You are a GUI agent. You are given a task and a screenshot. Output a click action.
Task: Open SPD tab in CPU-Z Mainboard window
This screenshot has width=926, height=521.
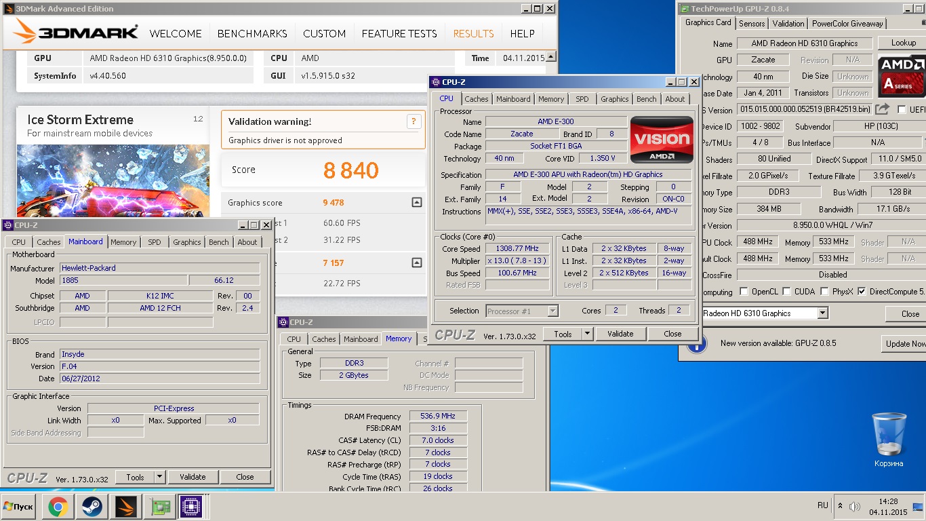click(155, 242)
